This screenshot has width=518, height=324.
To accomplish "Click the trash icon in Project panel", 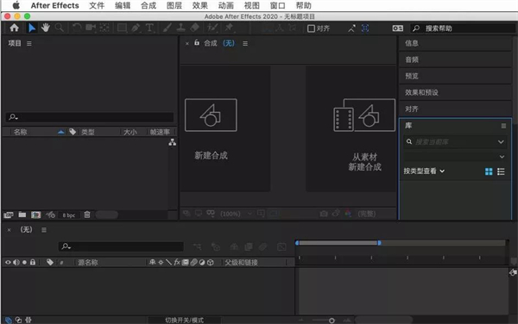I will (x=87, y=215).
